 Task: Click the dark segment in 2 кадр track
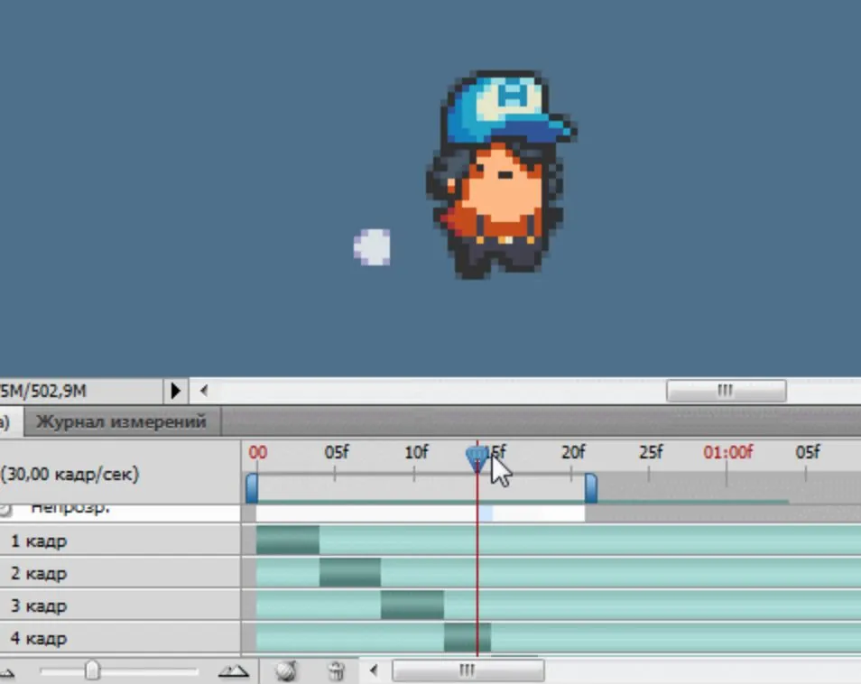350,573
